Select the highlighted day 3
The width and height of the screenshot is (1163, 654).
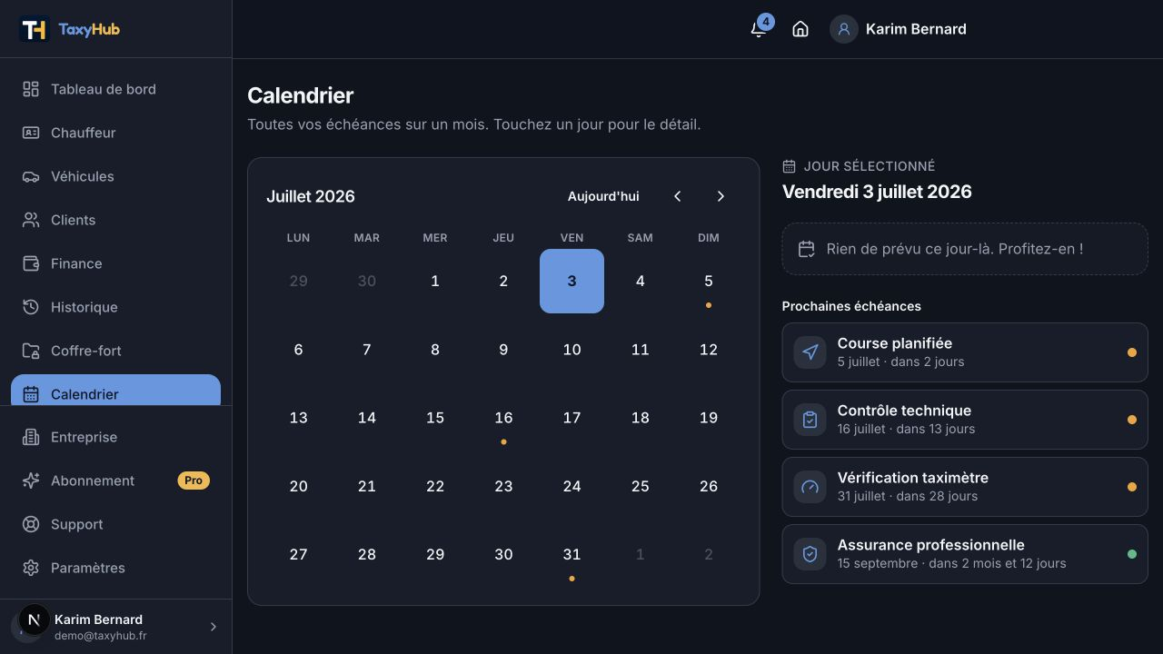572,282
